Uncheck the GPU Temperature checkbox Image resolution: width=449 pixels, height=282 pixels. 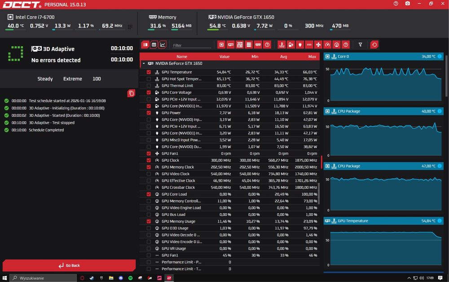[149, 72]
